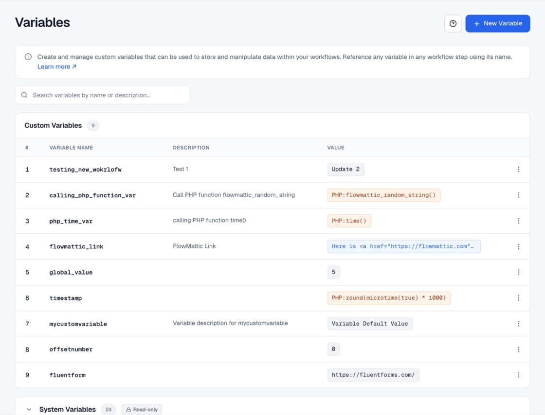Select variable name testing_new_wokrlofw
Viewport: 545px width, 415px height.
pos(86,170)
